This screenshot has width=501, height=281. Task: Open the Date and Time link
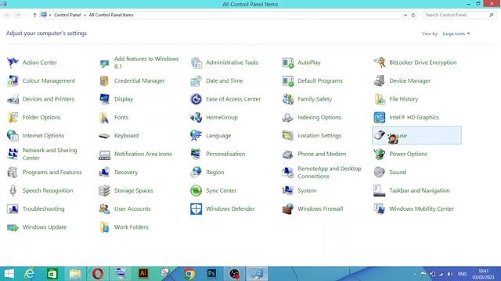(x=225, y=81)
